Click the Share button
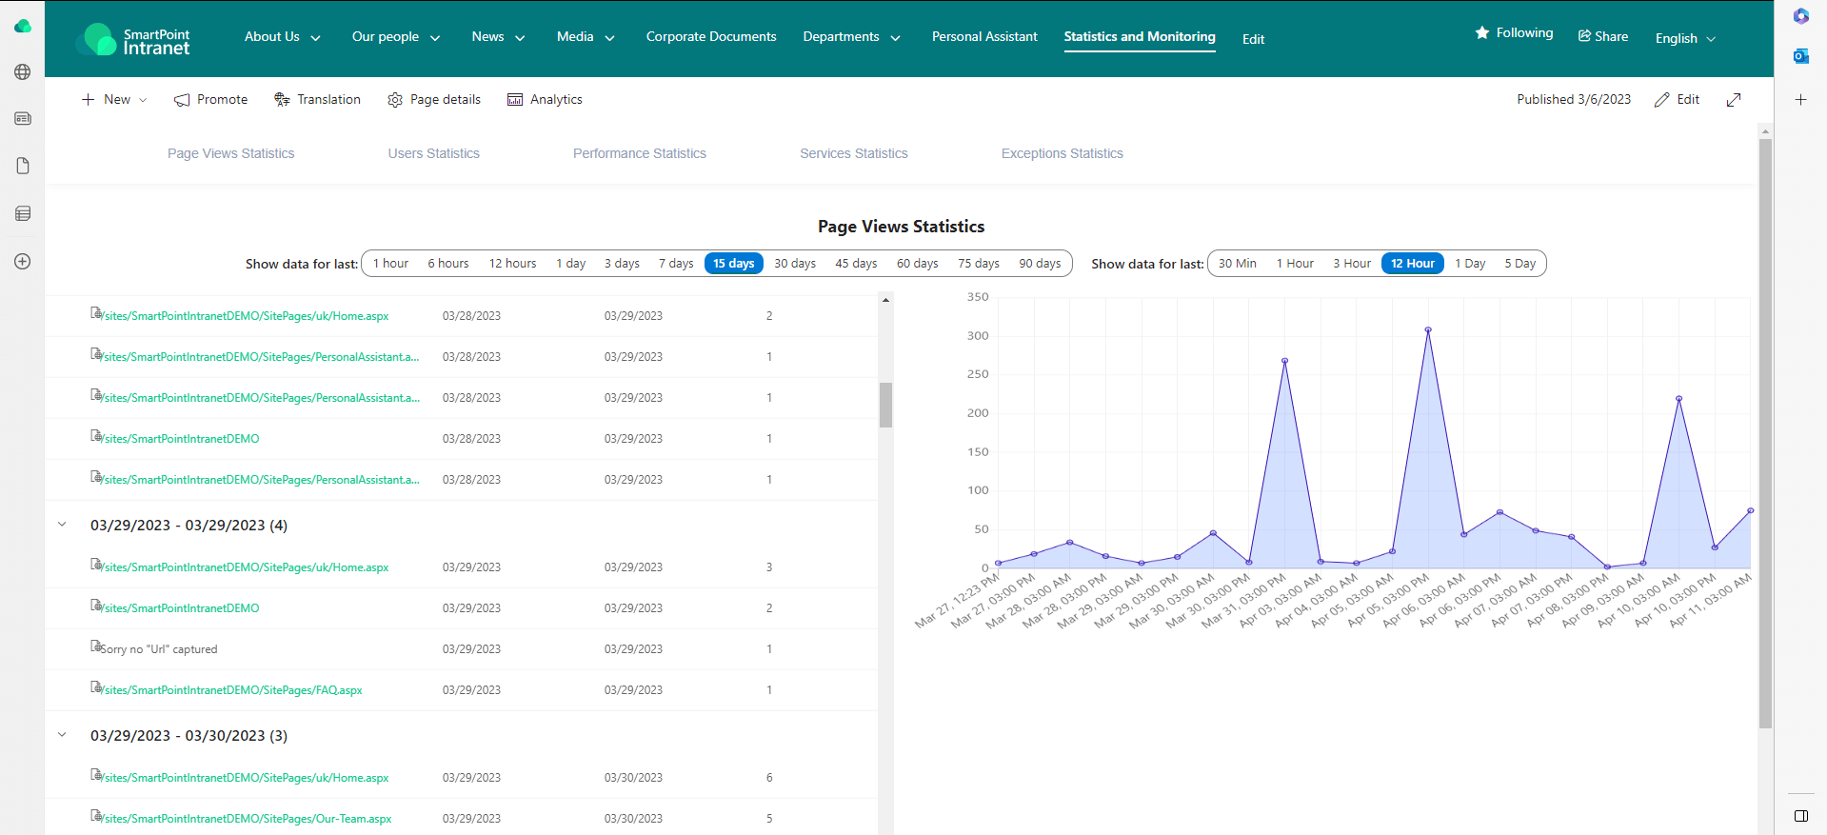 (x=1603, y=36)
